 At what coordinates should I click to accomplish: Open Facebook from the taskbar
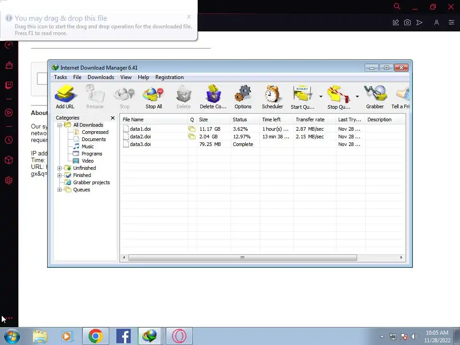(124, 336)
